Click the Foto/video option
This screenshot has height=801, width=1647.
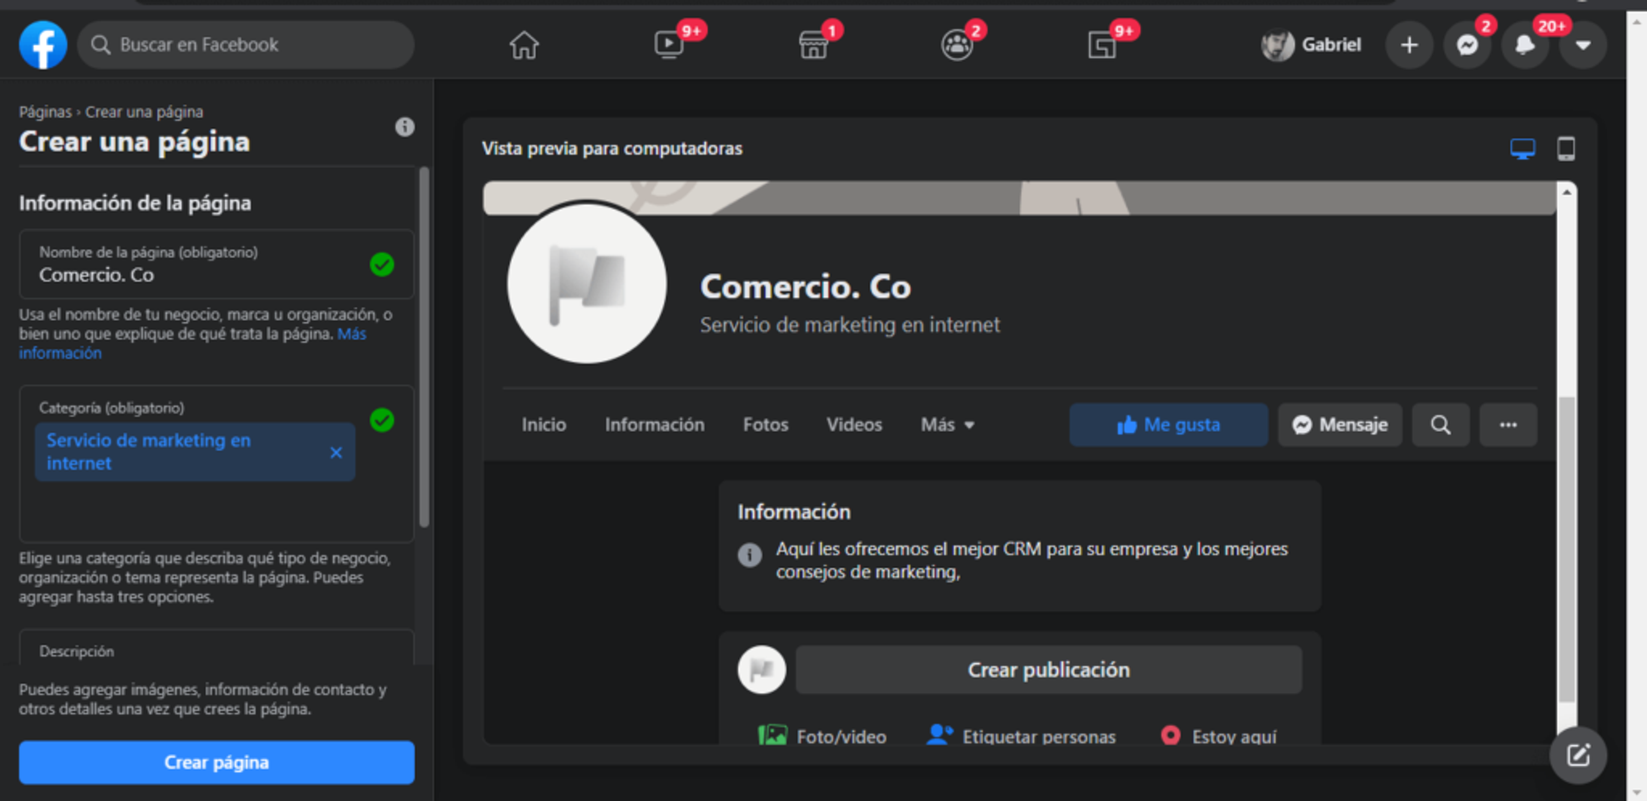[x=822, y=736]
